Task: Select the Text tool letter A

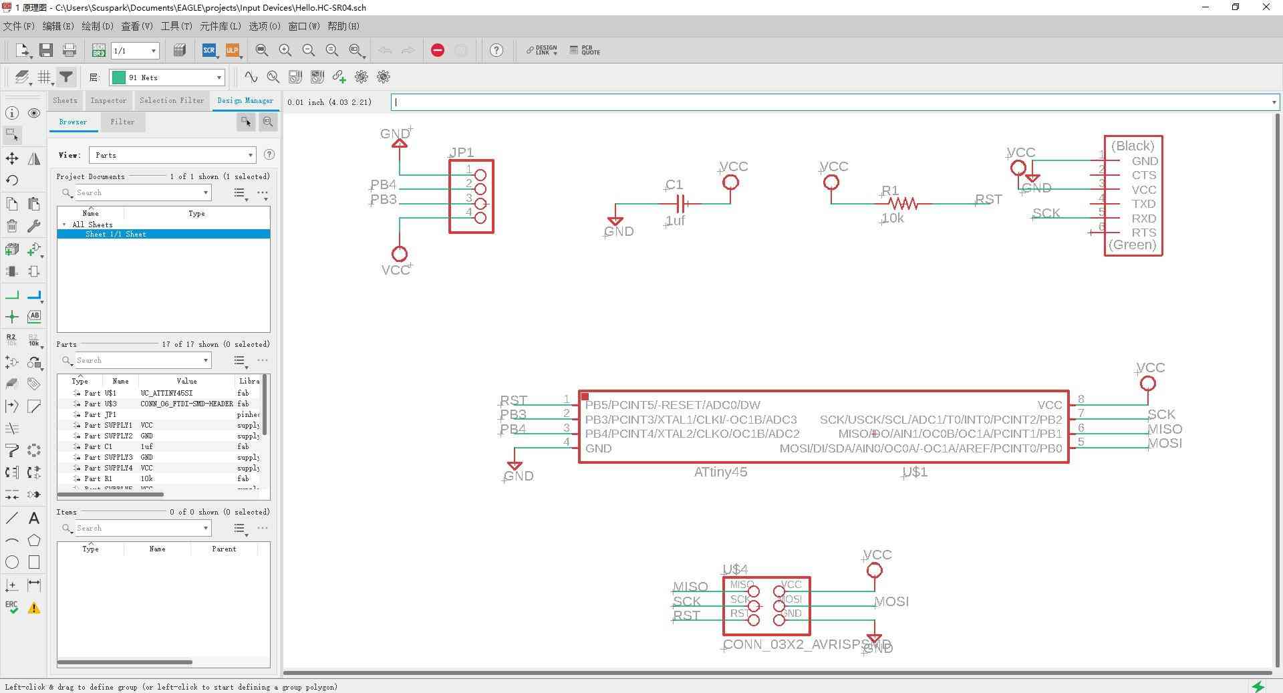Action: (34, 518)
